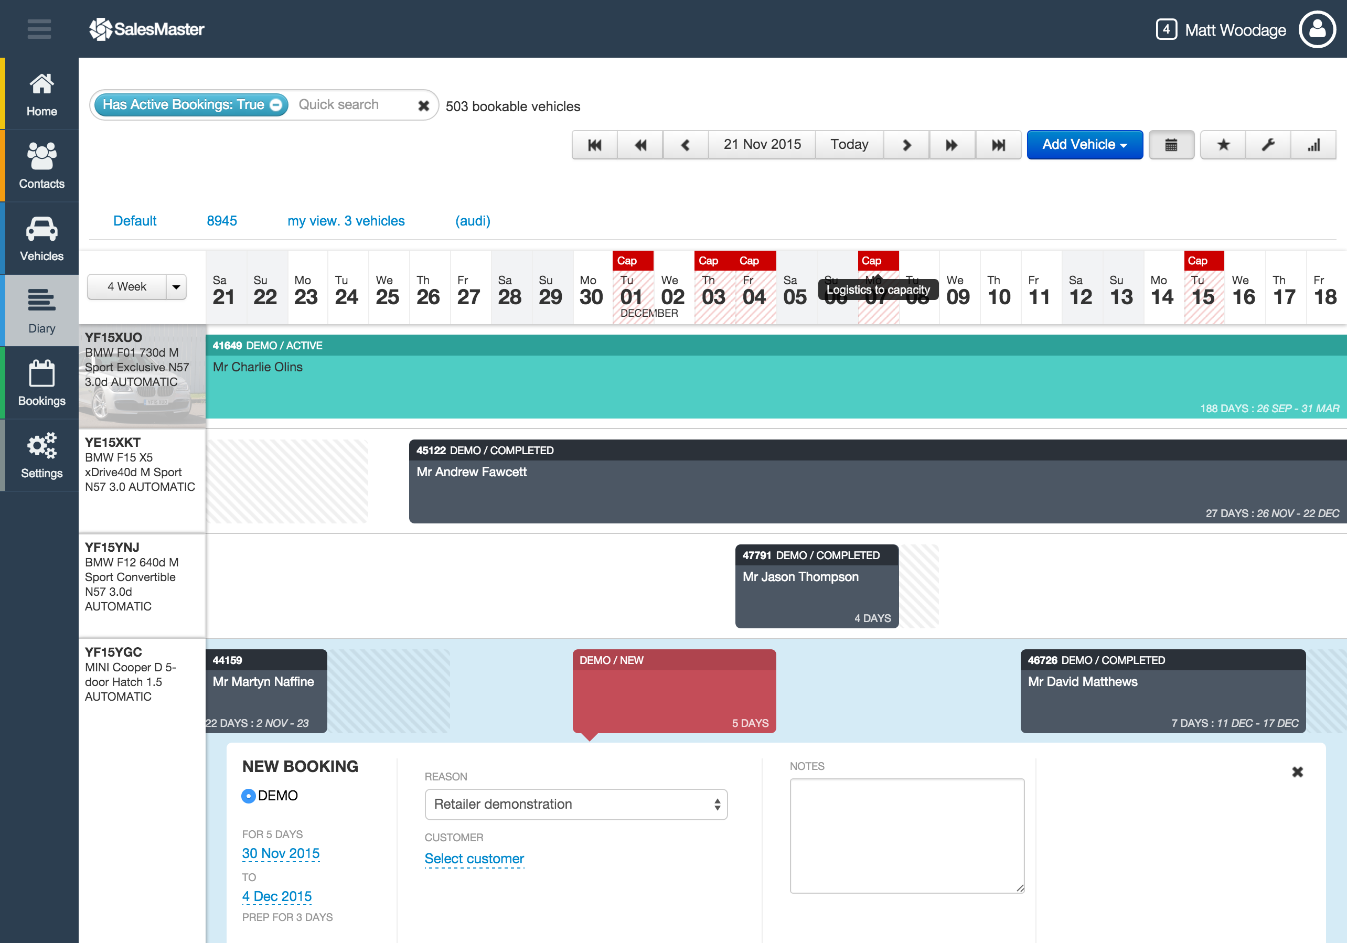Open the Add Vehicle dropdown
Viewport: 1347px width, 943px height.
click(1084, 145)
